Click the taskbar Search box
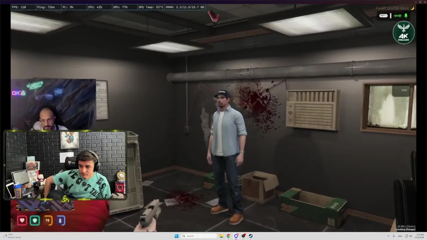 tap(199, 236)
